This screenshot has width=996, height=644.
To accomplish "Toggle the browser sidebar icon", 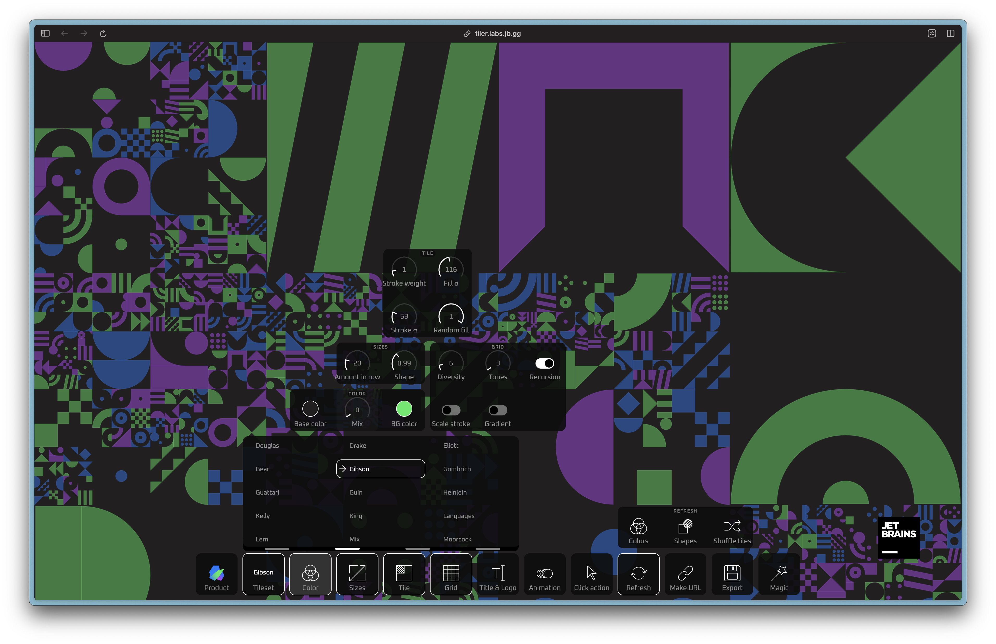I will (x=45, y=34).
